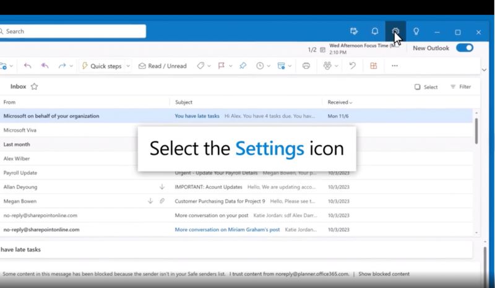Click the Undo icon in toolbar

[x=352, y=66]
